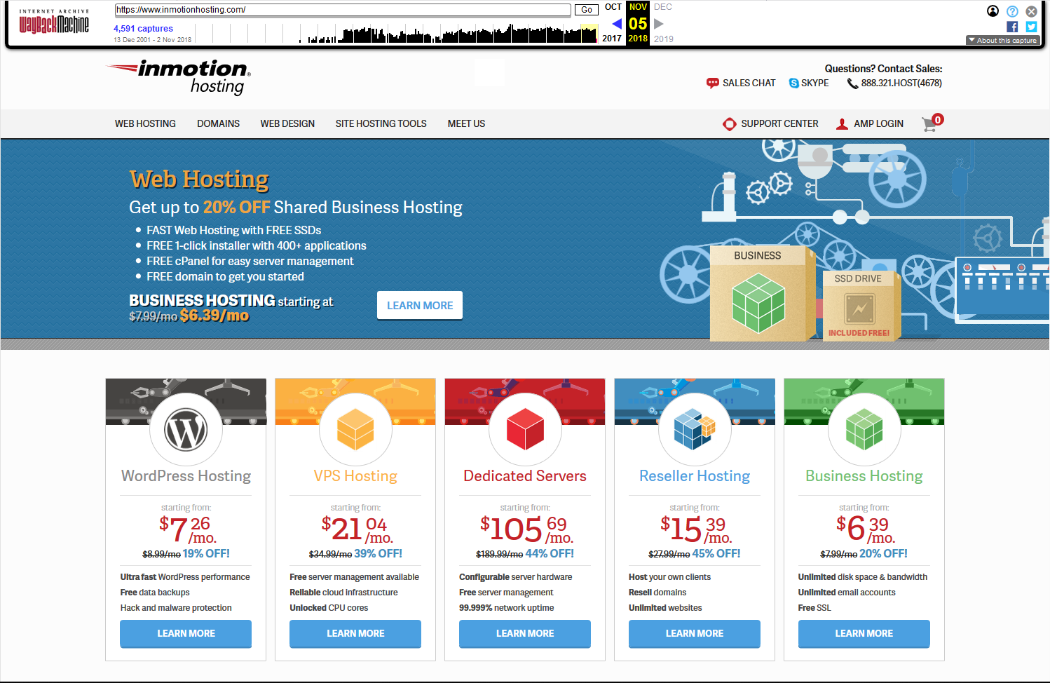This screenshot has height=683, width=1050.
Task: Start a Sales Chat
Action: (749, 83)
